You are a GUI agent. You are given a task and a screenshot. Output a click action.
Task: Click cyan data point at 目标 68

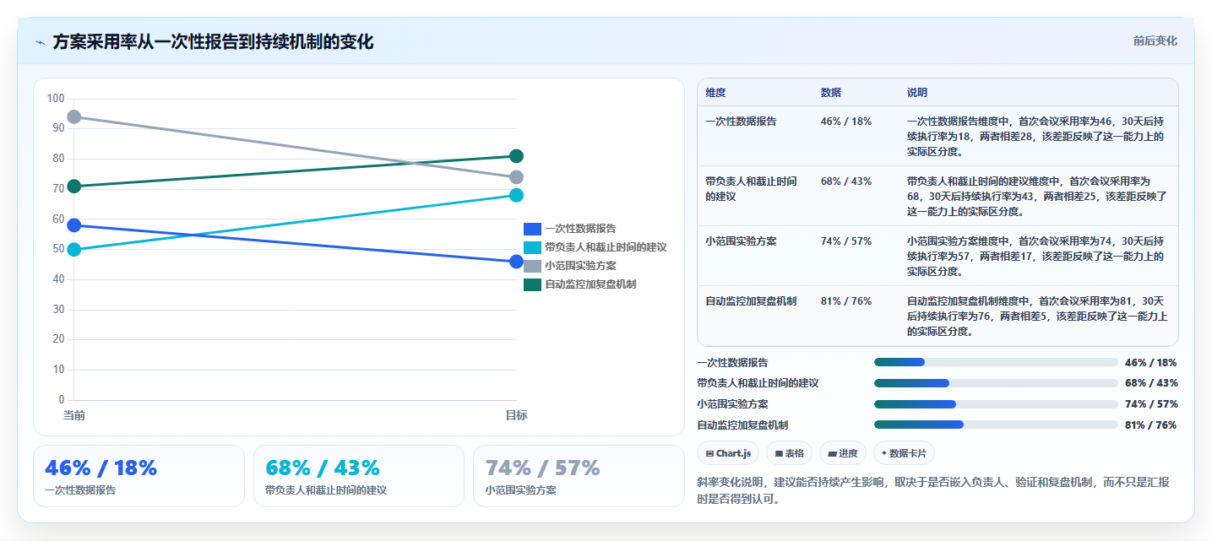(517, 195)
